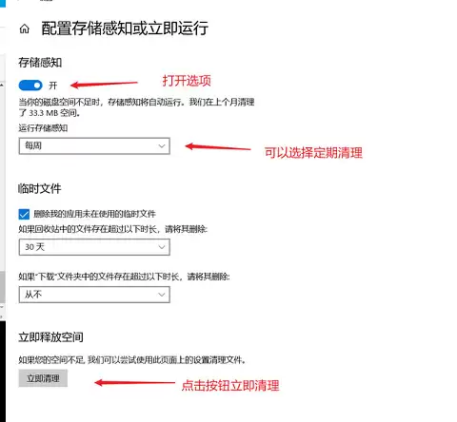Click the red 打开选项 annotation text

(x=187, y=81)
